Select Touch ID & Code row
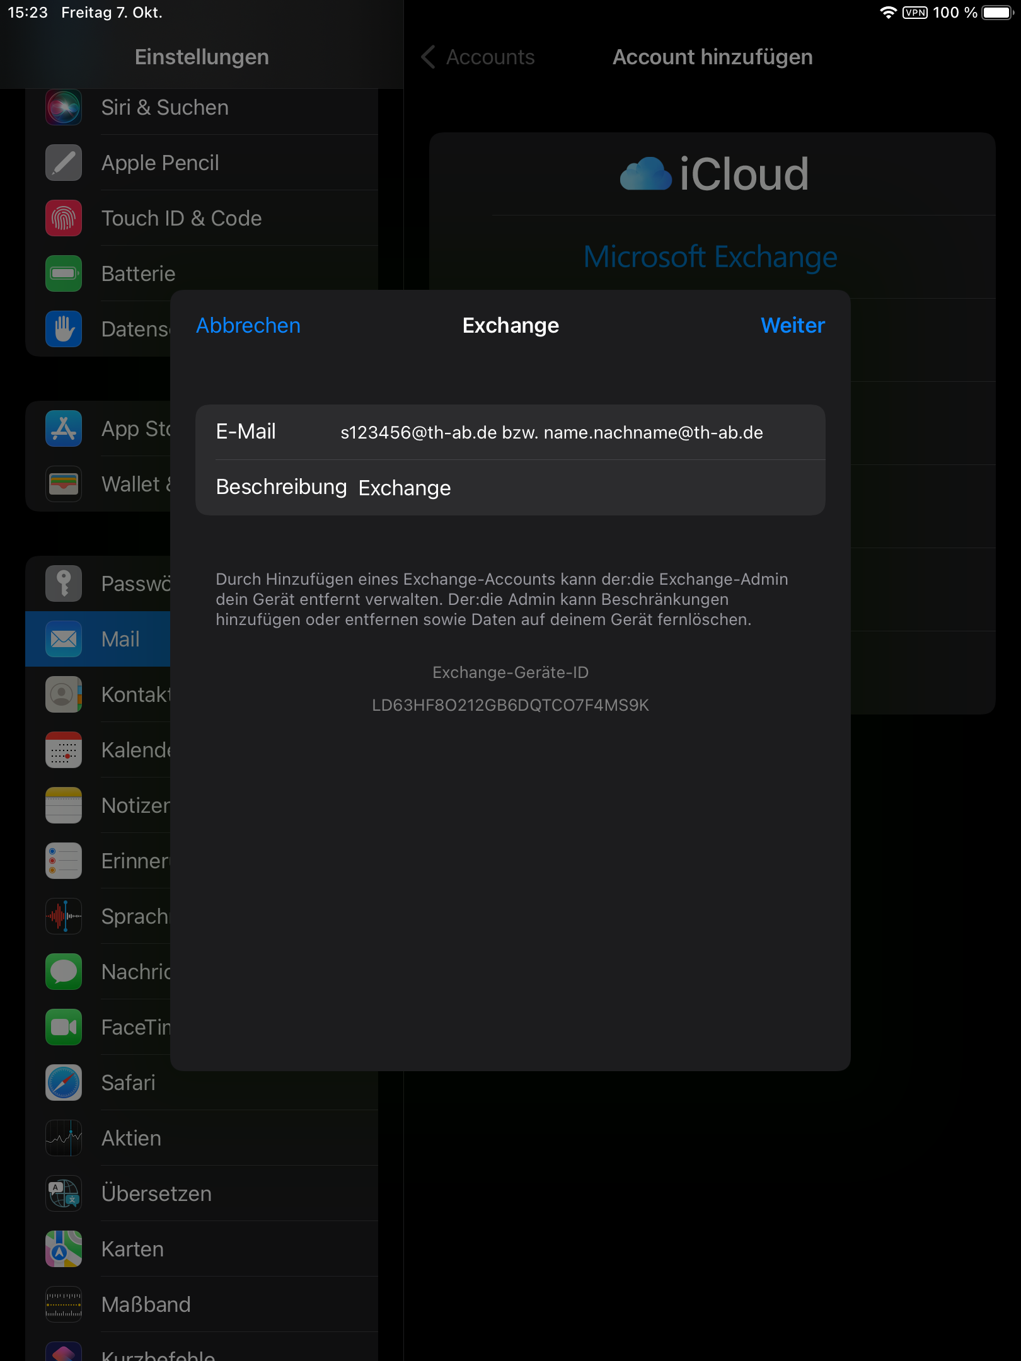The width and height of the screenshot is (1021, 1361). [202, 218]
